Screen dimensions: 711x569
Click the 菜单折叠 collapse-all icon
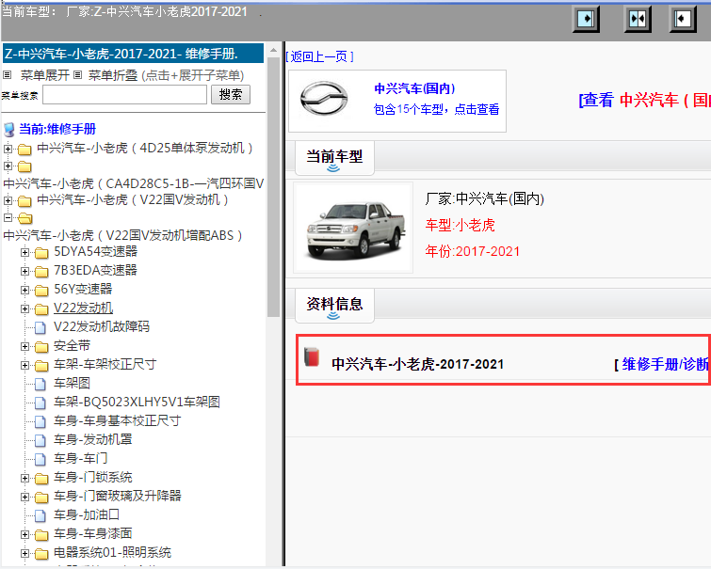[x=78, y=74]
